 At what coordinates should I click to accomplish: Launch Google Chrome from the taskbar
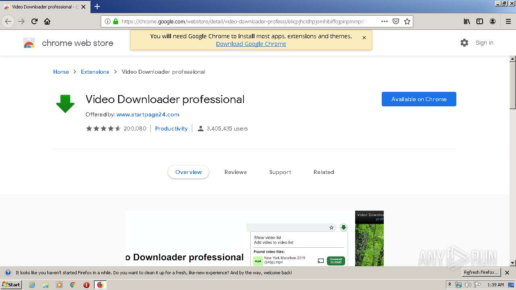[73, 285]
